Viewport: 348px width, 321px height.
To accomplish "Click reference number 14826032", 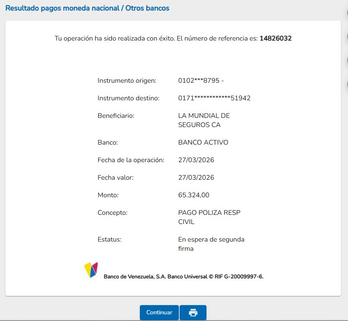I will (x=276, y=38).
